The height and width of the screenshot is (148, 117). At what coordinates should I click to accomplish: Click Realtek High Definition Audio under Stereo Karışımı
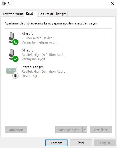click(44, 72)
